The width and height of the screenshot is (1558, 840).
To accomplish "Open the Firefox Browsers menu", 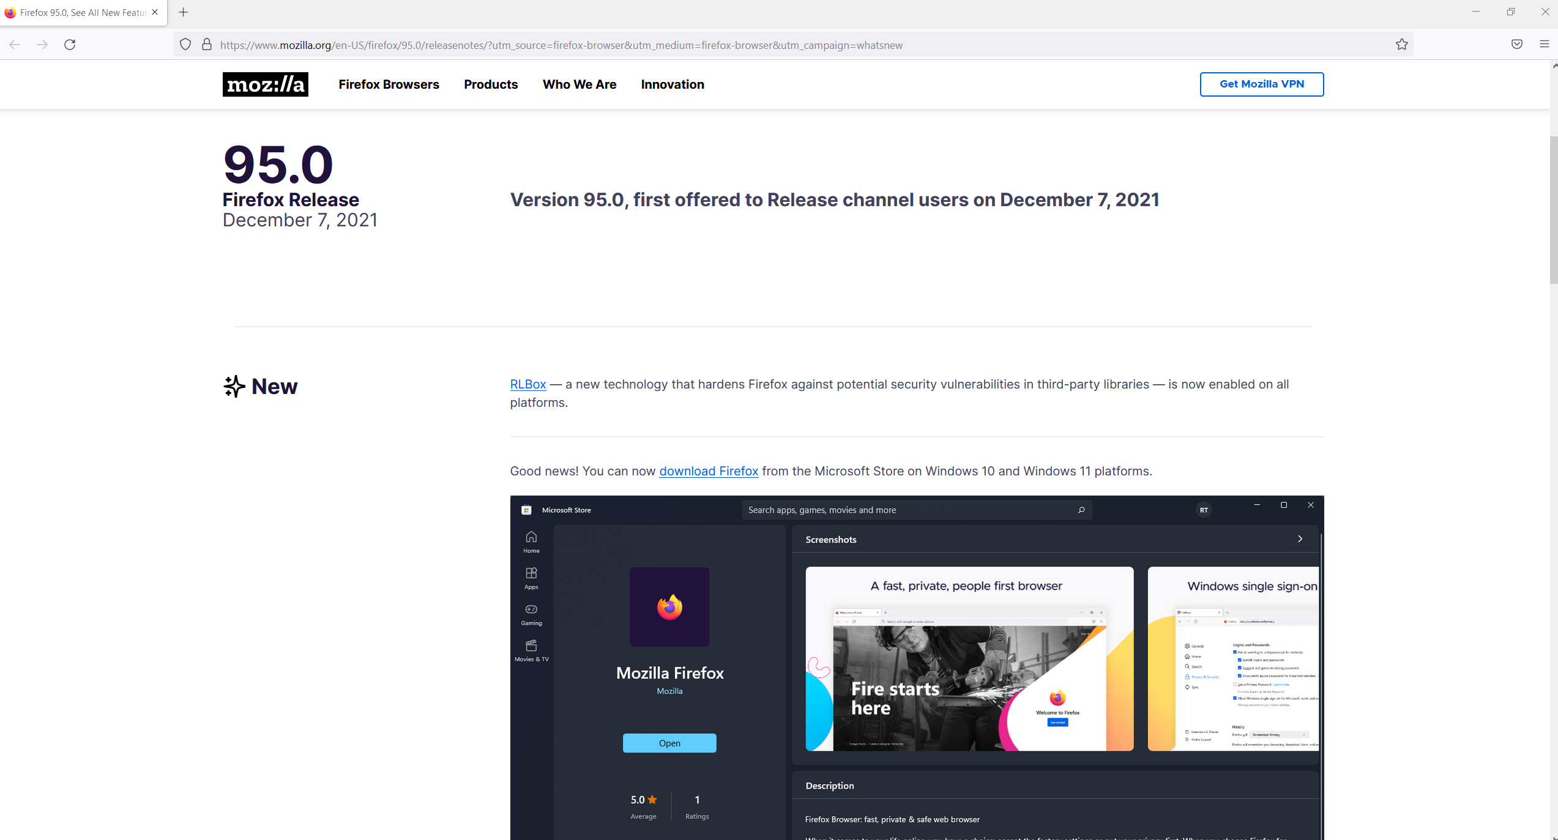I will point(389,84).
